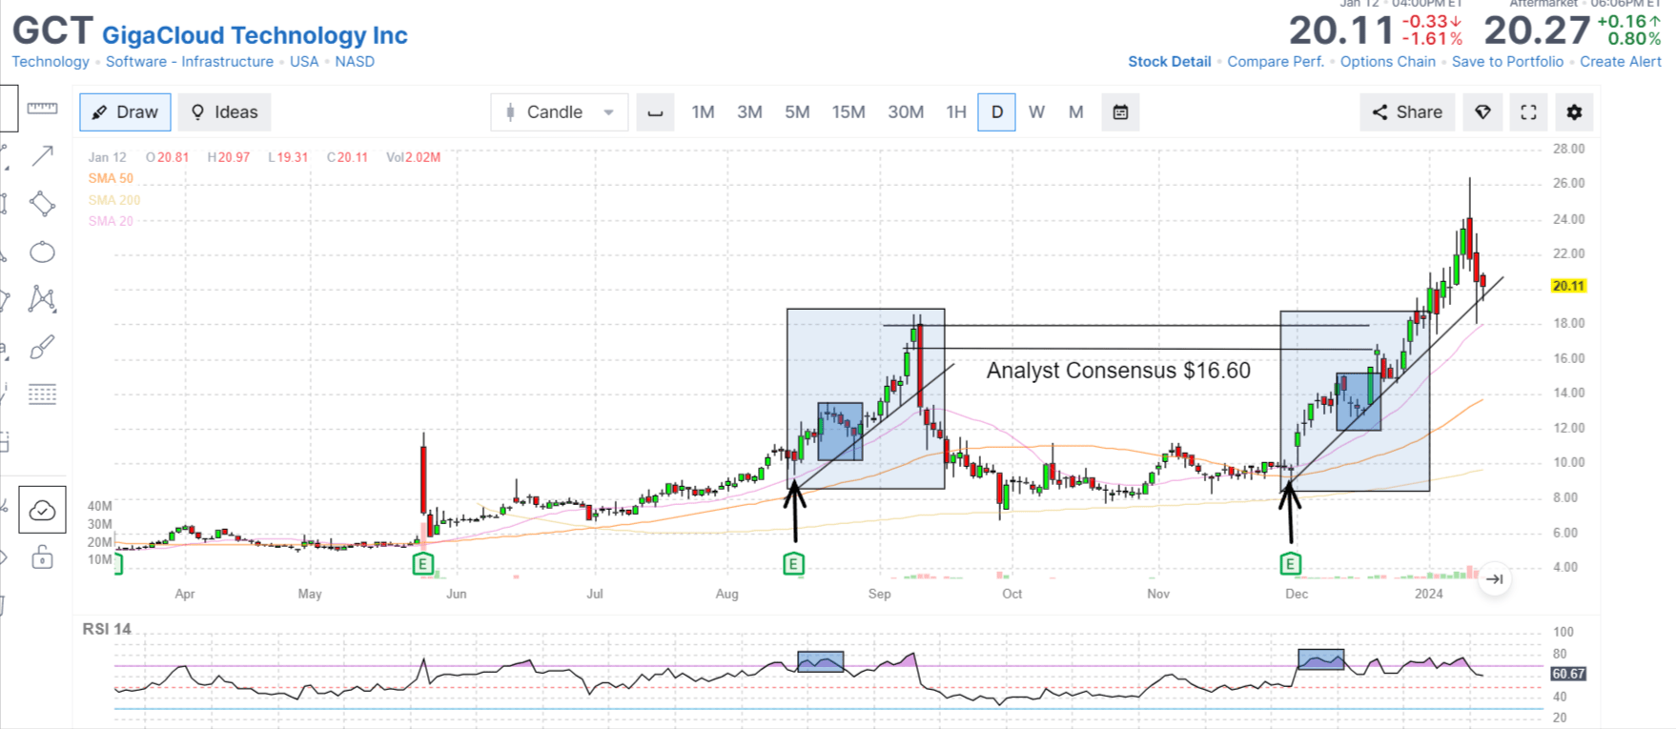Open the Ideas panel

[x=225, y=112]
